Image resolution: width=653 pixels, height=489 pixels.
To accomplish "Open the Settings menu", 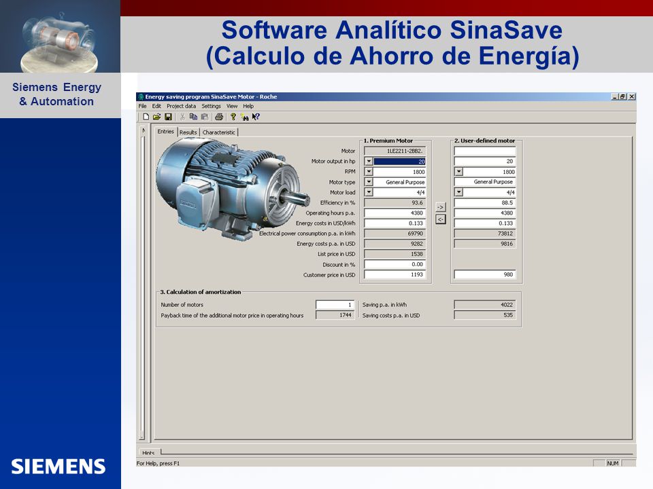I will 211,106.
